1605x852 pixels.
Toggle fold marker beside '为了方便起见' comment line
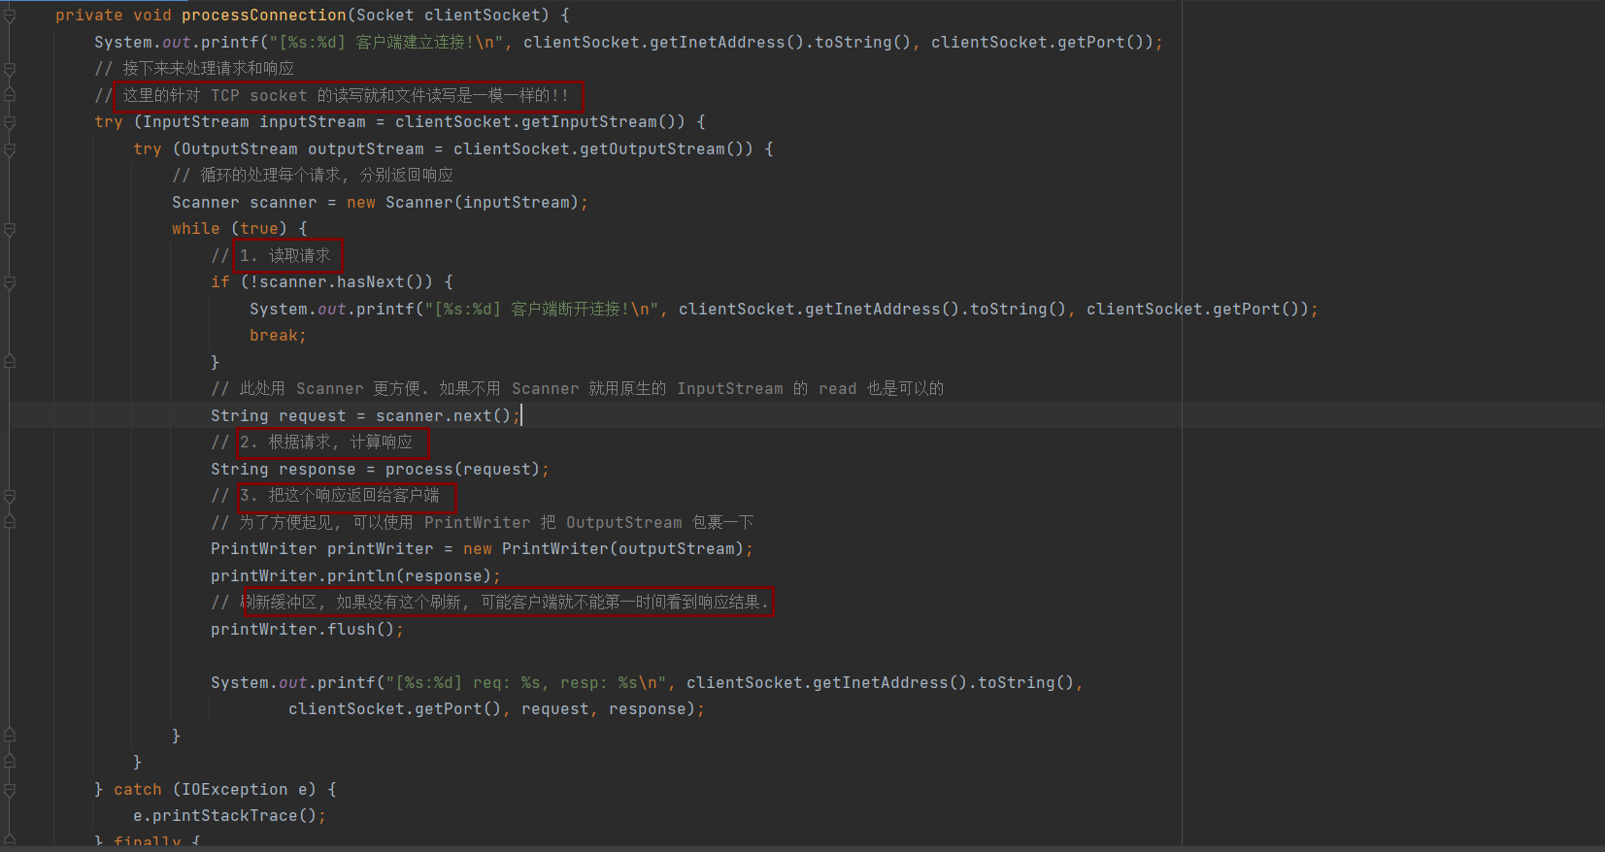(x=10, y=522)
